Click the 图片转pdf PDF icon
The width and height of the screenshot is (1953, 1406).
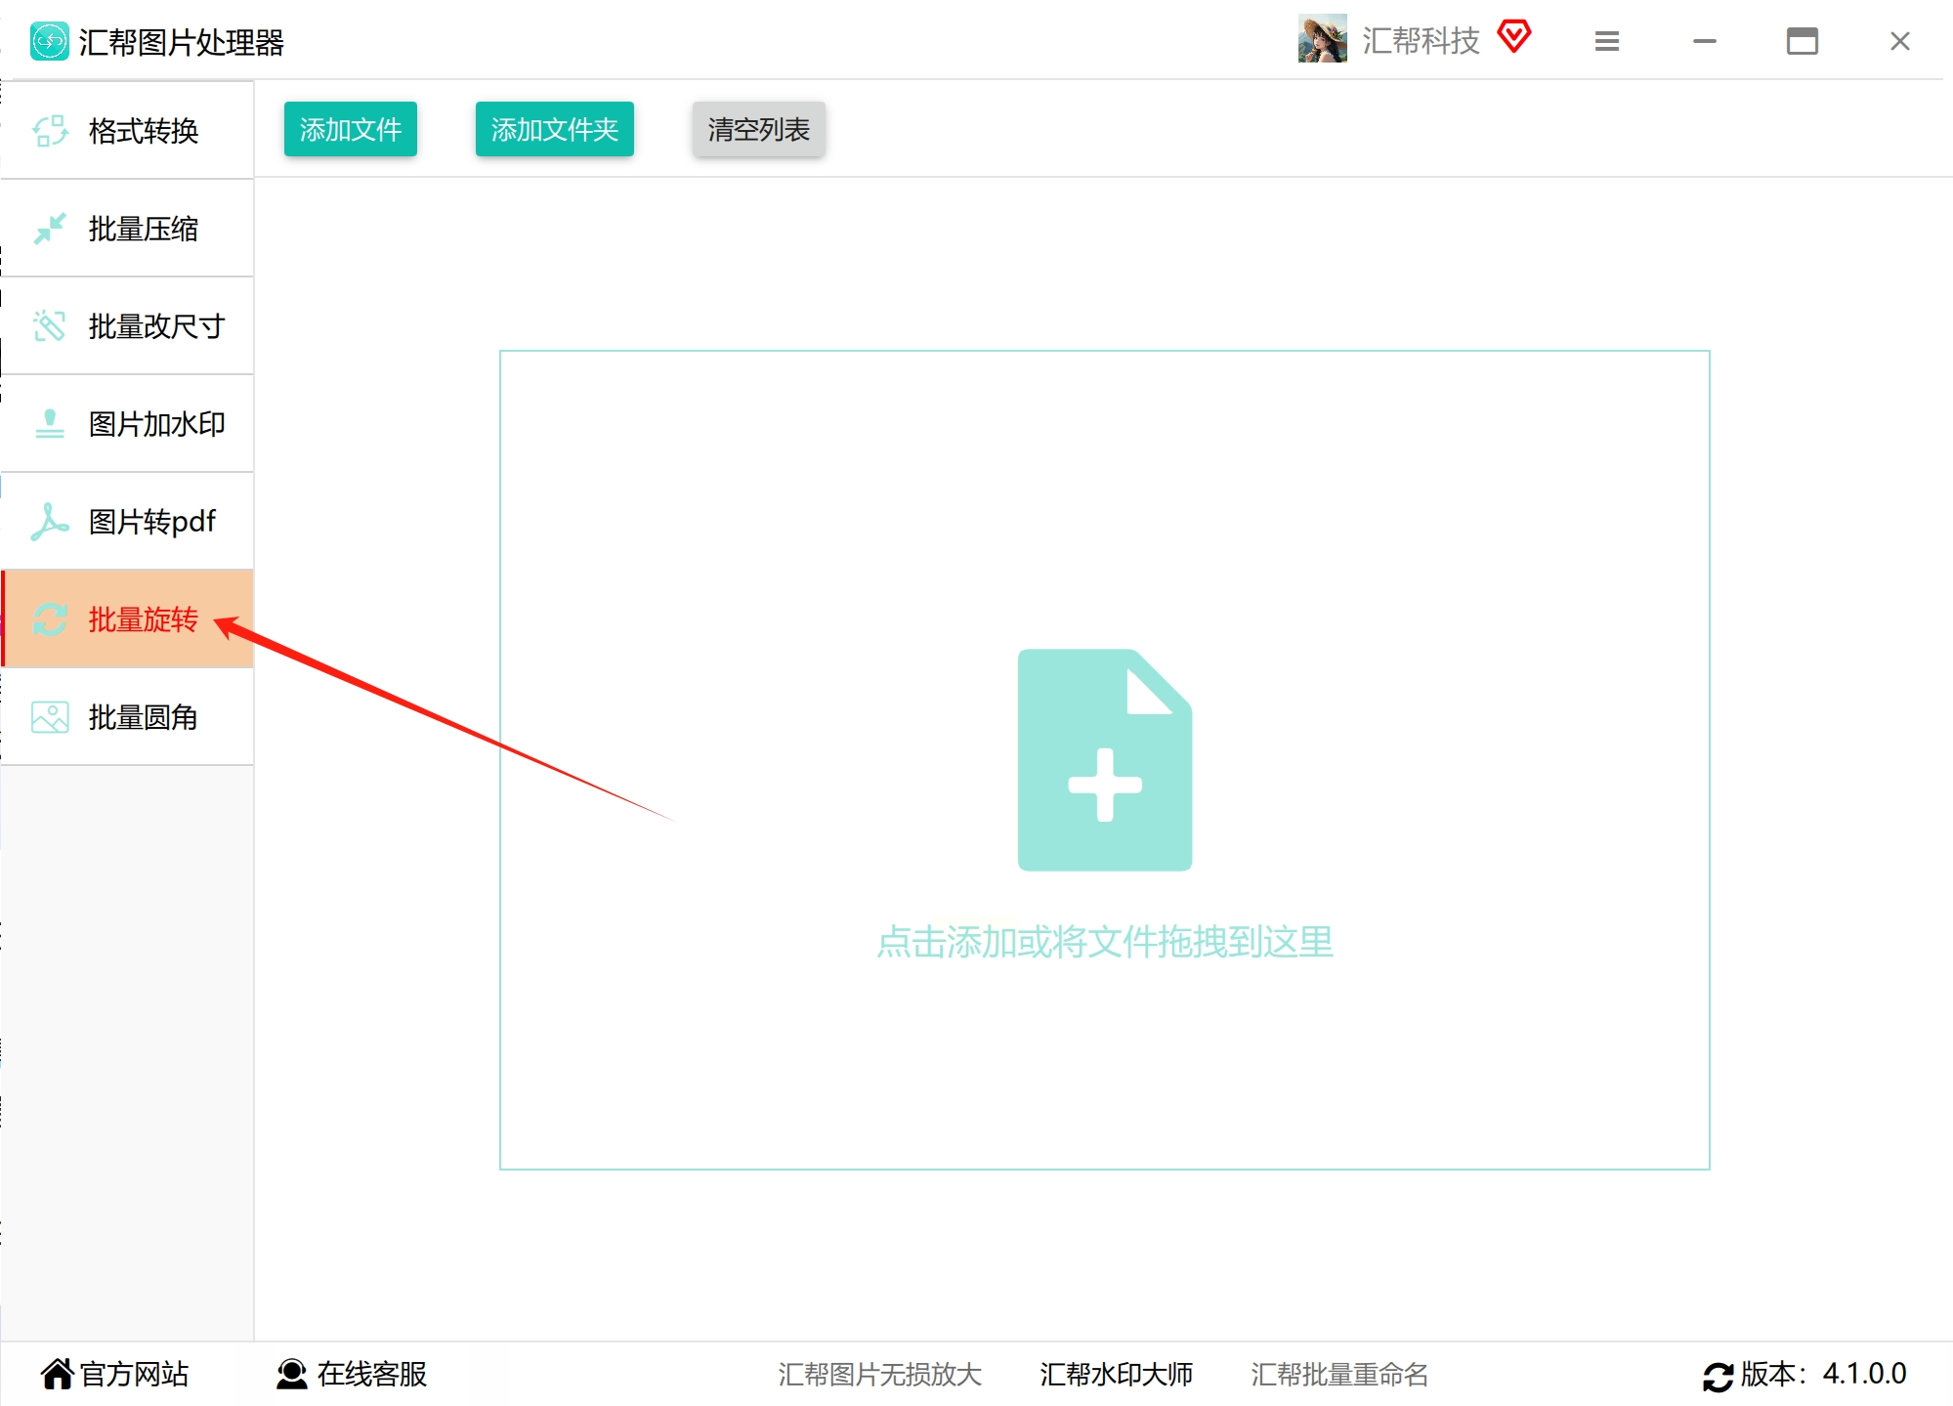coord(50,522)
